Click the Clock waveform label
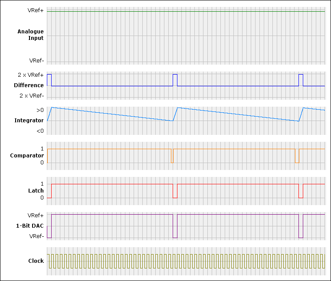The image size is (331, 281). tap(36, 261)
